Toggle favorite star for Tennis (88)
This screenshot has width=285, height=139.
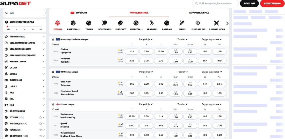point(41,130)
